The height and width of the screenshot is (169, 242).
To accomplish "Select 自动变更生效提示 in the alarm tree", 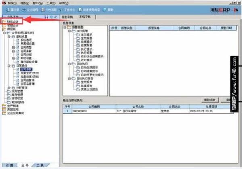I will [x=92, y=75].
